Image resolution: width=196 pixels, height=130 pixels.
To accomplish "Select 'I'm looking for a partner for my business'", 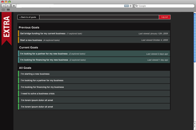I will [x=94, y=80].
